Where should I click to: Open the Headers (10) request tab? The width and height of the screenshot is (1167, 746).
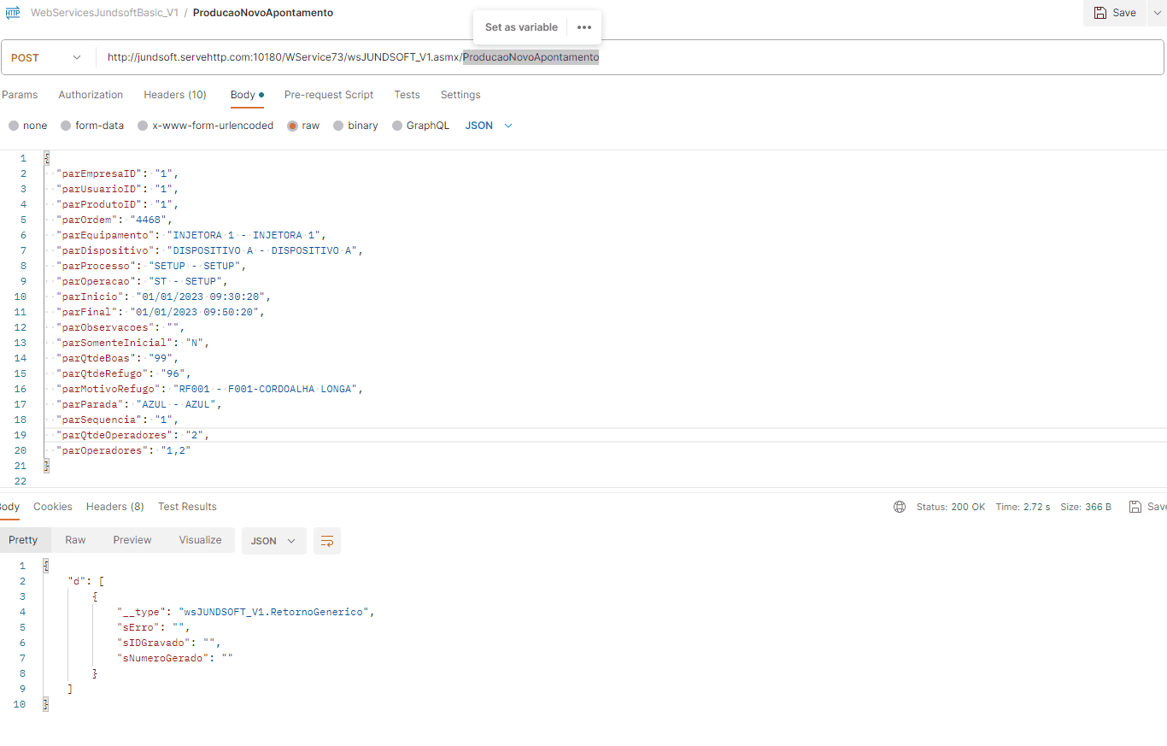pos(175,95)
